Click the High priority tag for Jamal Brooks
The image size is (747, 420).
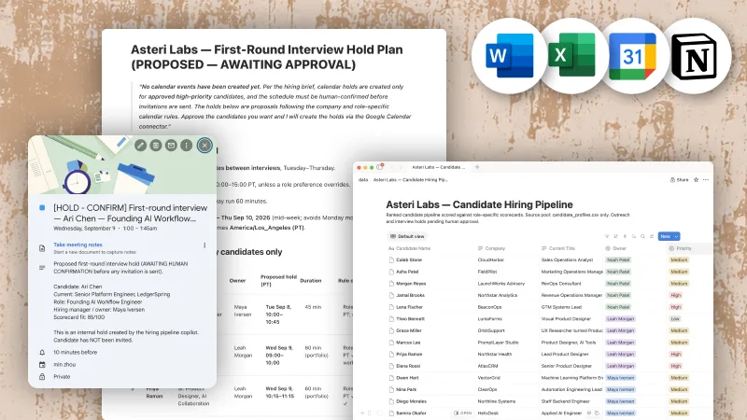pyautogui.click(x=675, y=295)
